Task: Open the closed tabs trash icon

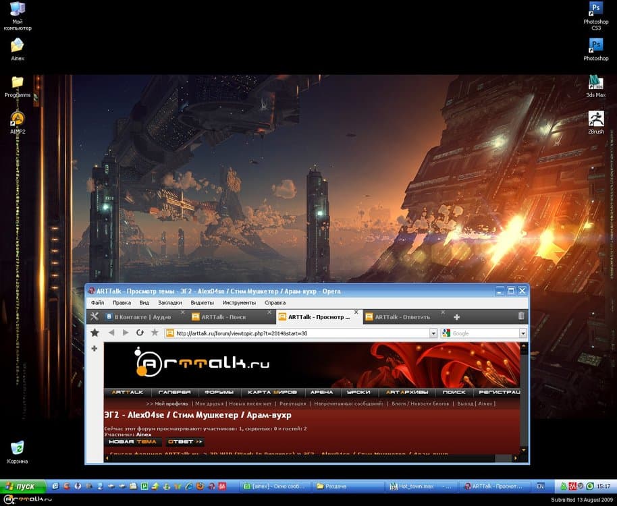Action: [521, 316]
